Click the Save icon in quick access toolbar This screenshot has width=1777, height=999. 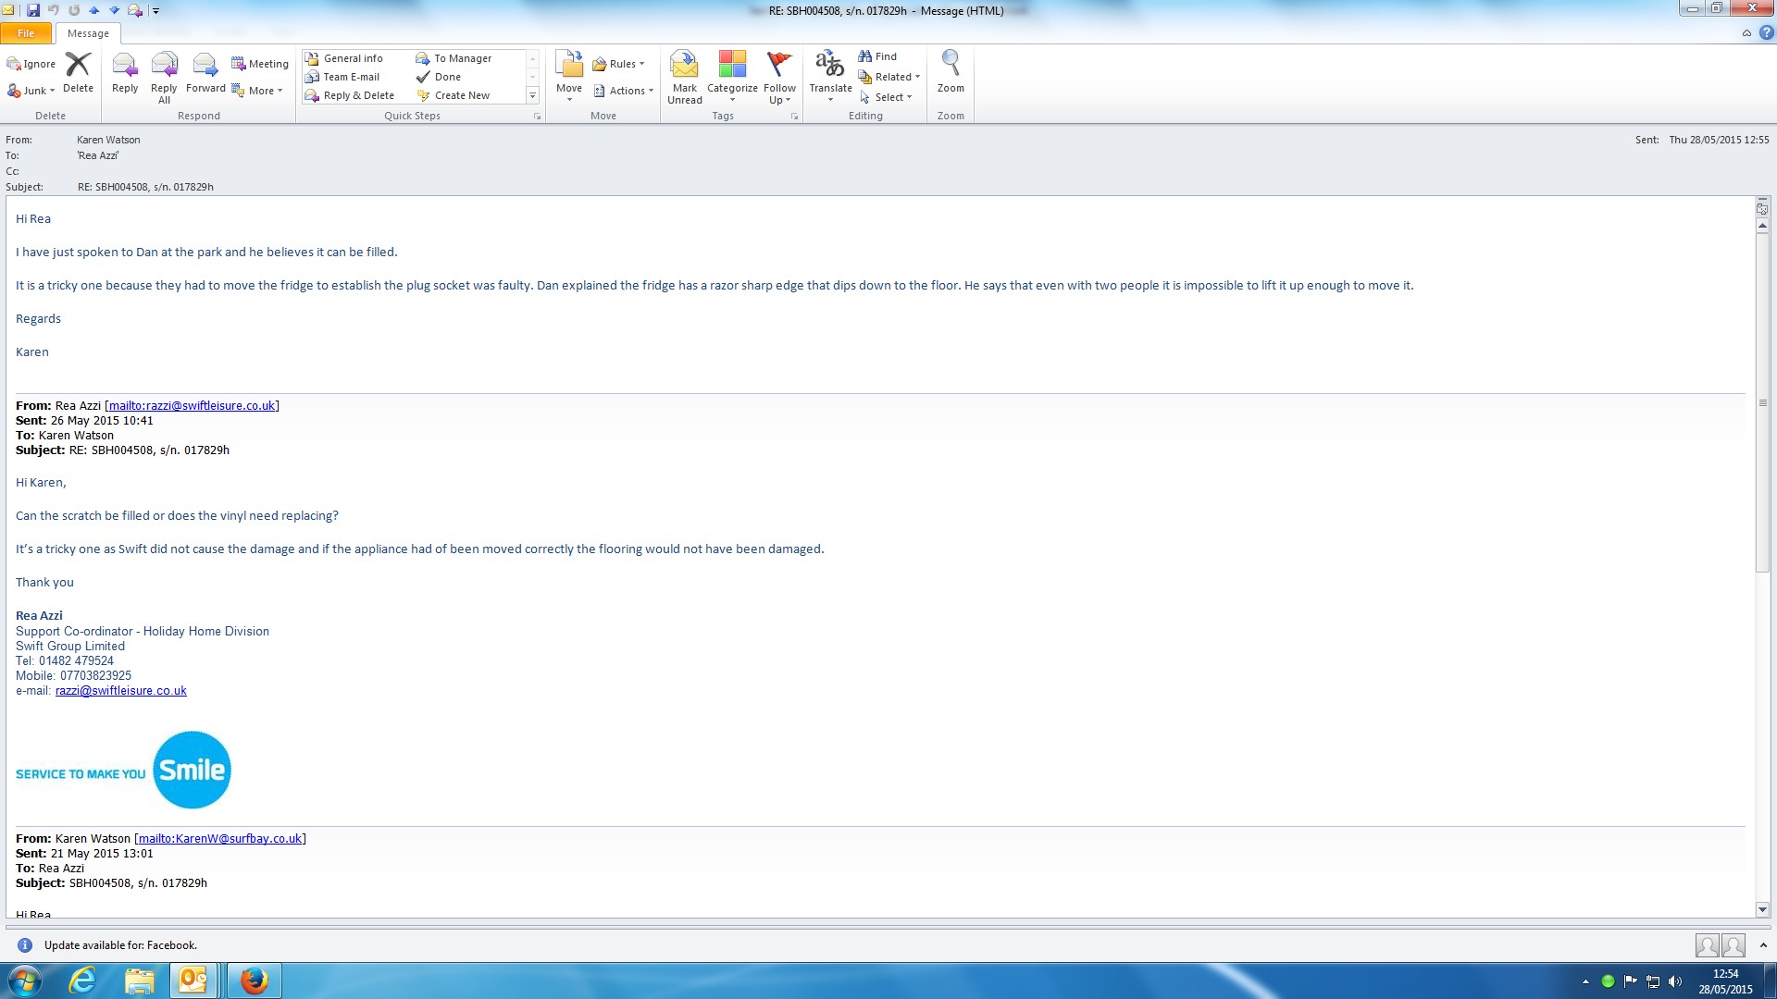[x=33, y=10]
